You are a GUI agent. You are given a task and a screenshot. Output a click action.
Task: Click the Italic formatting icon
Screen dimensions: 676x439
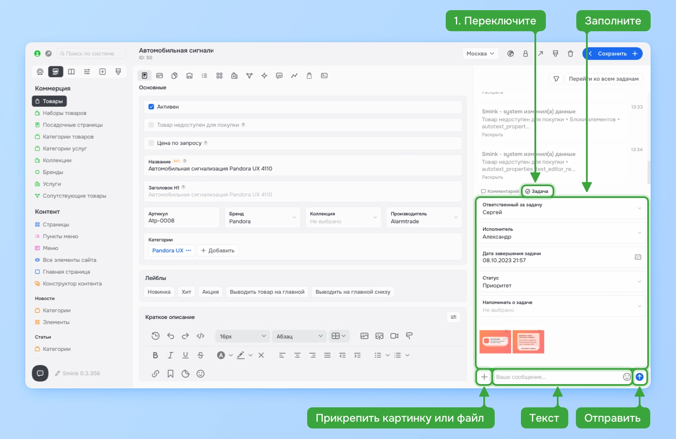[170, 355]
